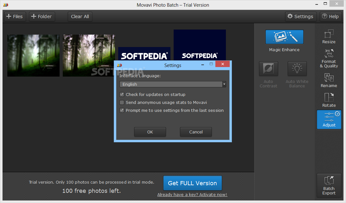The width and height of the screenshot is (346, 203).
Task: Add files with the Files button
Action: click(x=15, y=17)
